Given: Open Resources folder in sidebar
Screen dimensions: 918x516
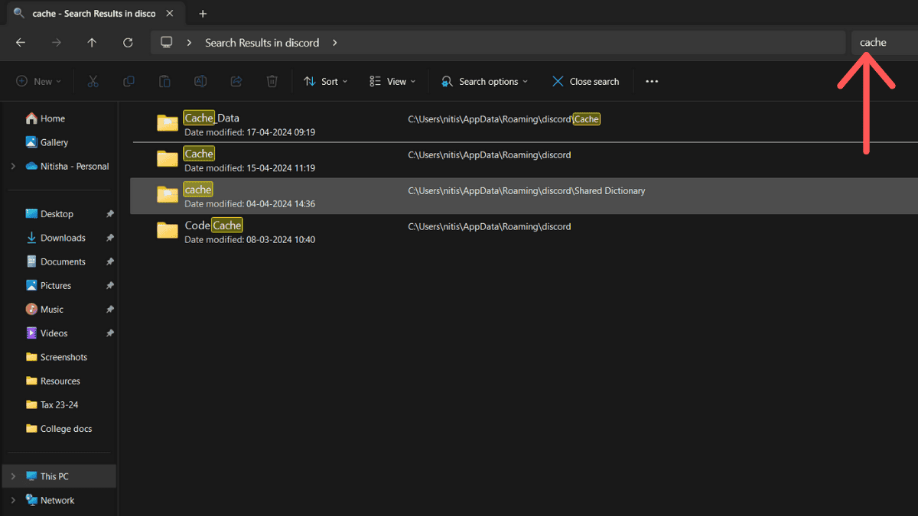Looking at the screenshot, I should click(x=60, y=381).
